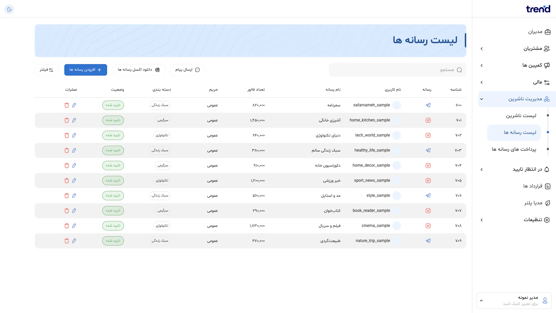Screen dimensions: 556x313
Task: Delete the healthy_life_sample row
Action: tap(67, 150)
